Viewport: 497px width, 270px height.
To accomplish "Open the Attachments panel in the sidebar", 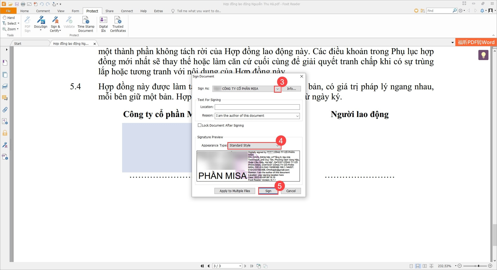I will 5,110.
